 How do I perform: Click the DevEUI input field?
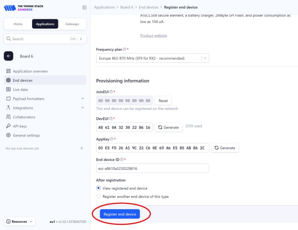[x=125, y=127]
